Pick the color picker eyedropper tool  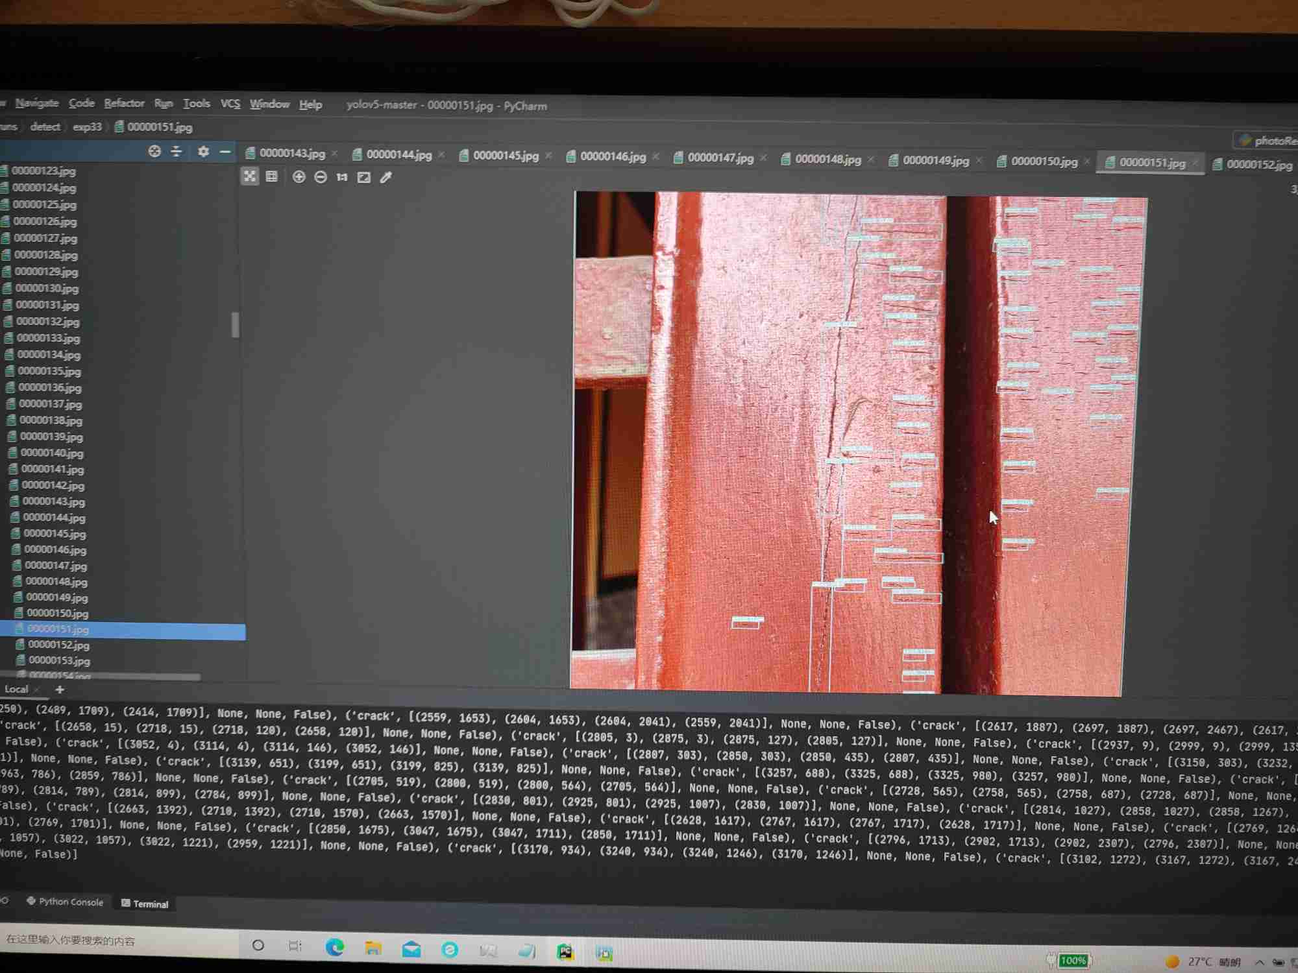(x=386, y=177)
